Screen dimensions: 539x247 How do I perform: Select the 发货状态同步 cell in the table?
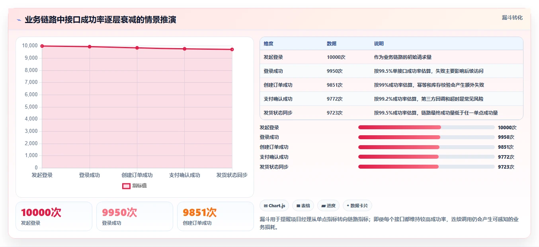click(278, 113)
